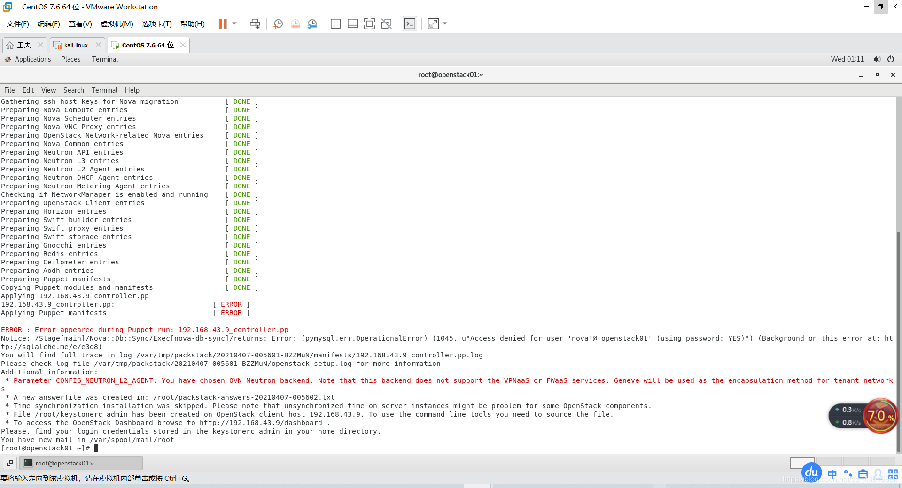Close the 主页 tab

pyautogui.click(x=40, y=45)
